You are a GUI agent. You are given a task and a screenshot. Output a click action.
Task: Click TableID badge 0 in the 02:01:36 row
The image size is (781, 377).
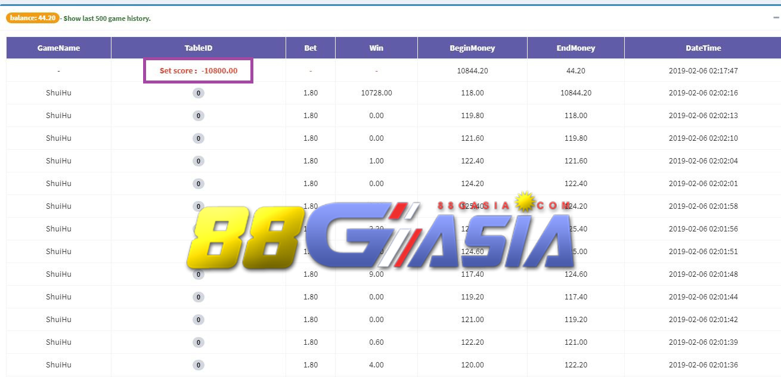(199, 365)
